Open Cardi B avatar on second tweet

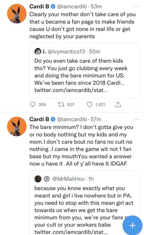click(x=17, y=126)
